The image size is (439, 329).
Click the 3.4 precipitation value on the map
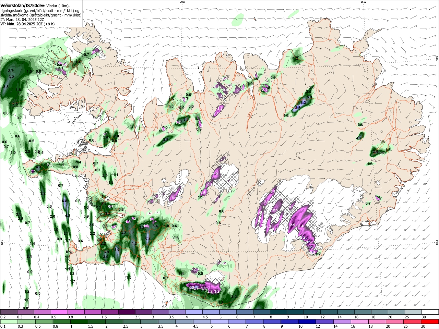[155, 226]
